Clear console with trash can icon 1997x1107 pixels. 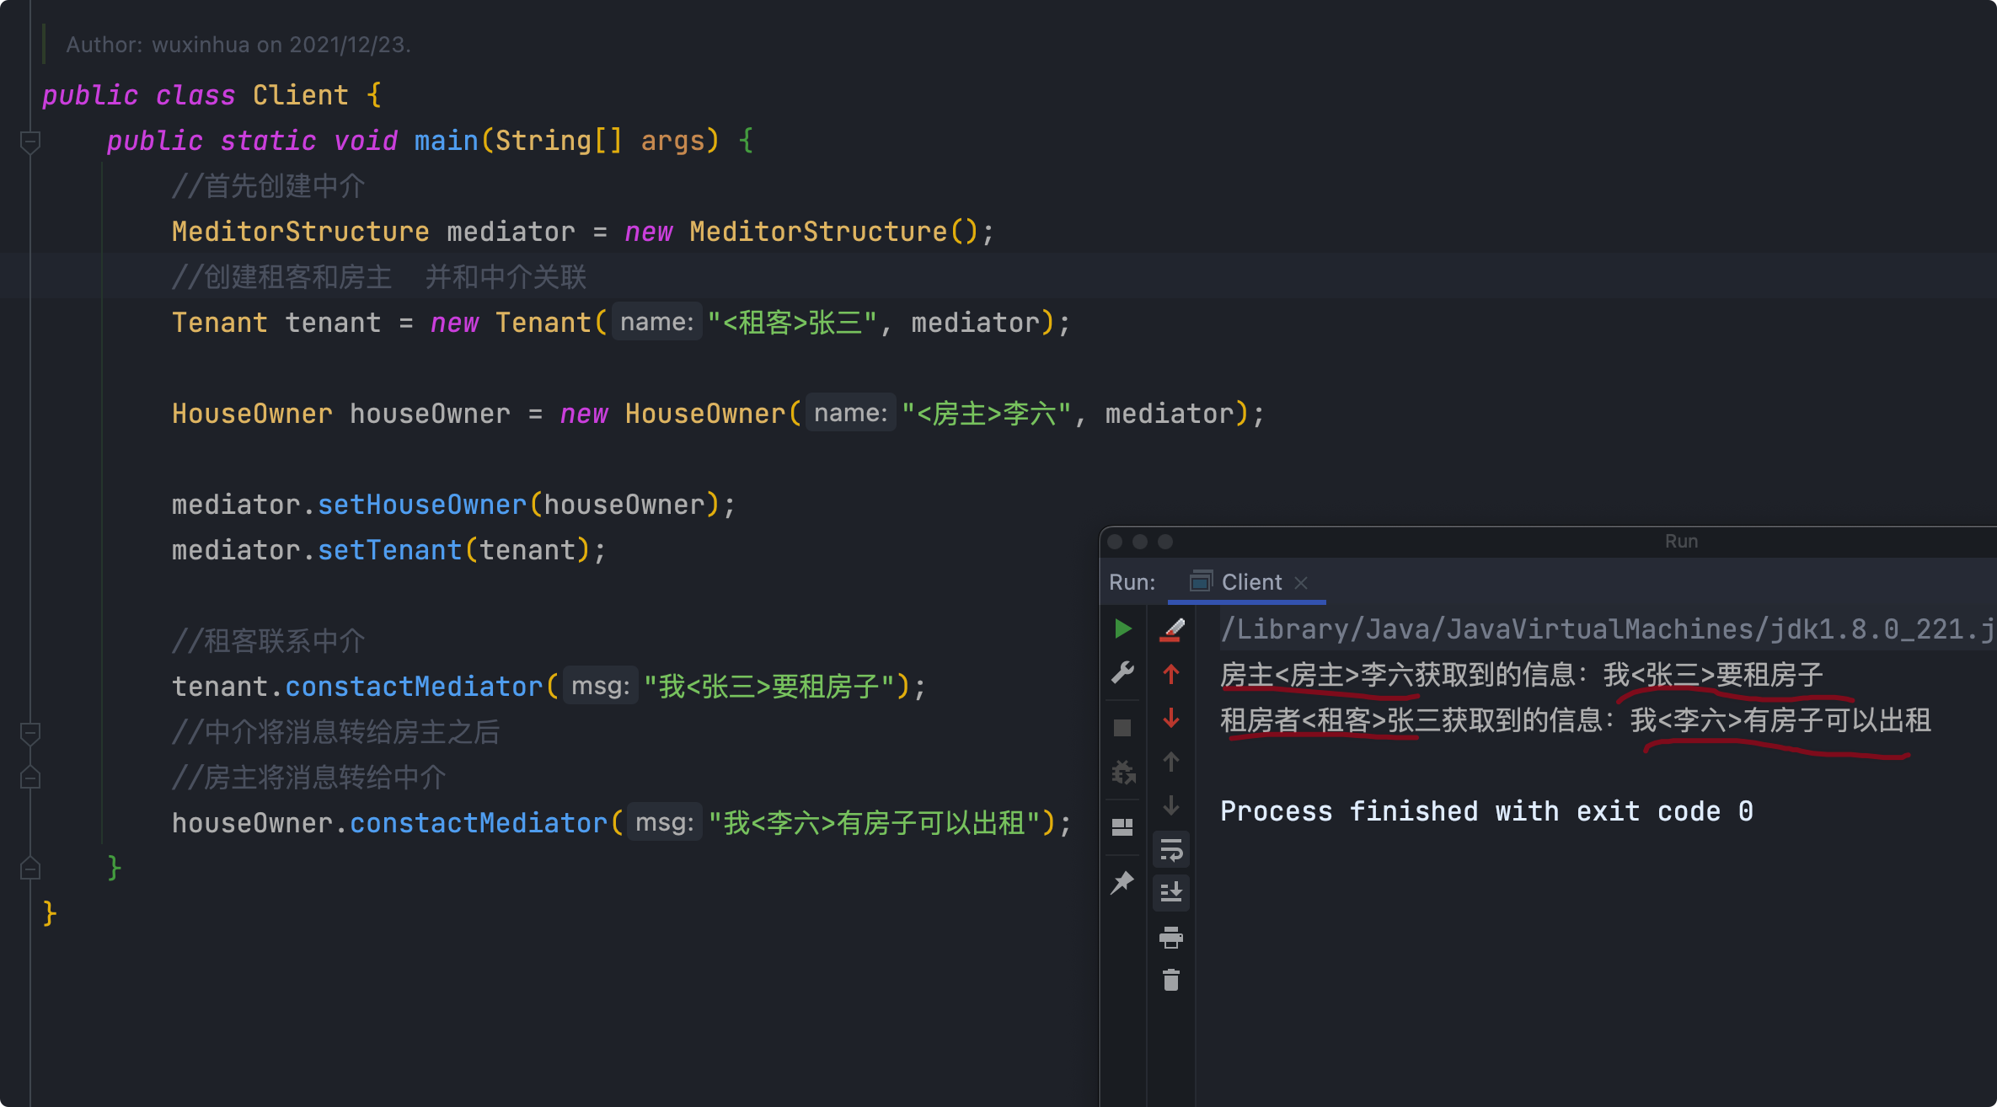point(1171,981)
